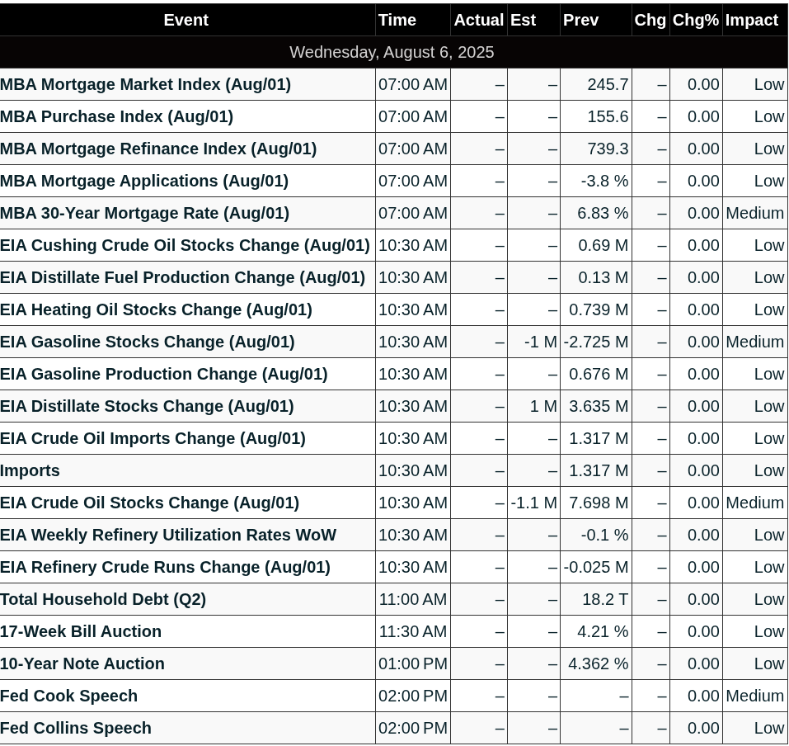Click the Imports event row title
The width and height of the screenshot is (789, 746).
[x=30, y=470]
